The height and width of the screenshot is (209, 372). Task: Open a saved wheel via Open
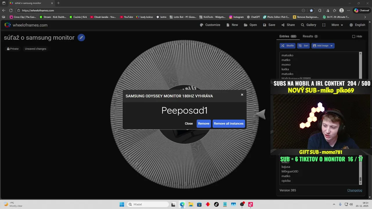coord(250,25)
